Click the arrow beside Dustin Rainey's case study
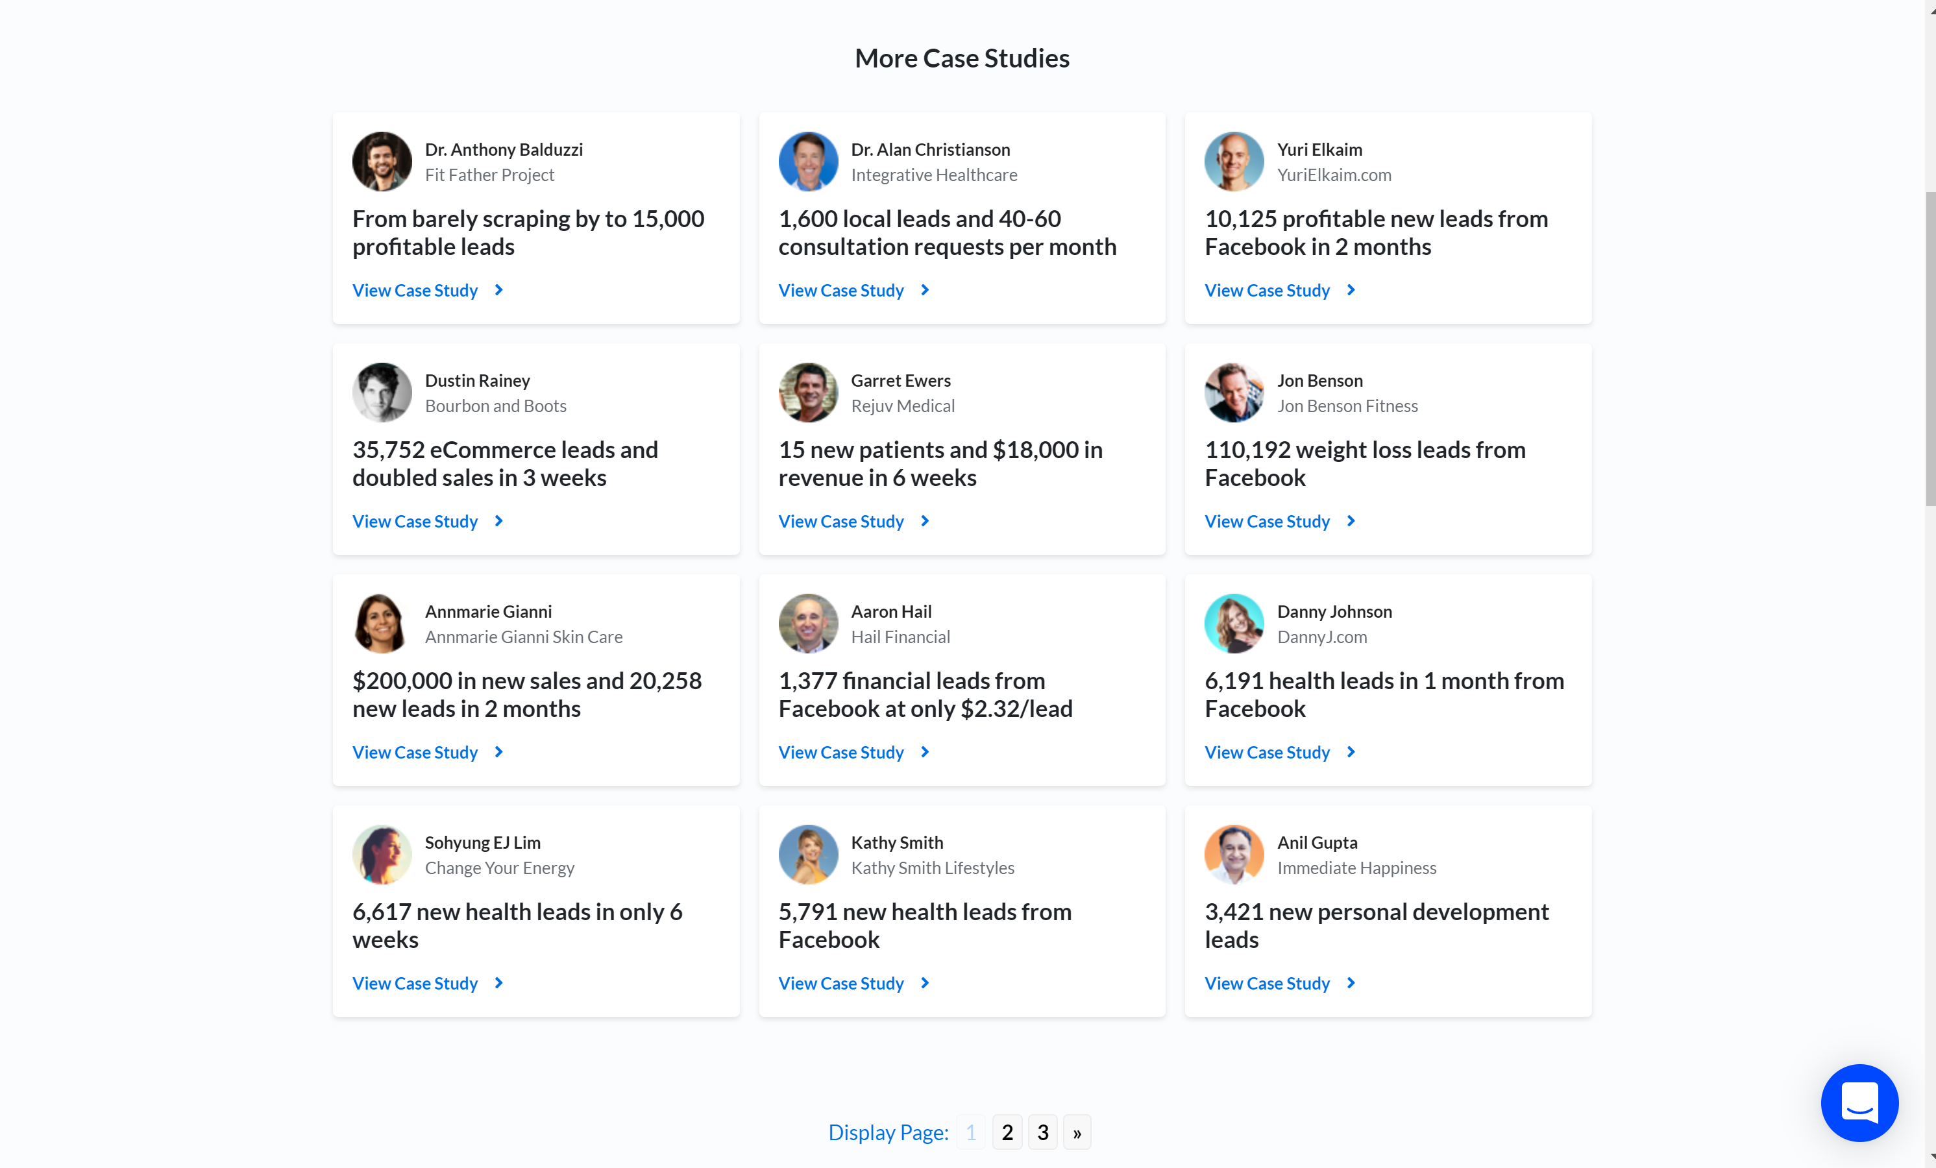This screenshot has width=1936, height=1168. 498,521
